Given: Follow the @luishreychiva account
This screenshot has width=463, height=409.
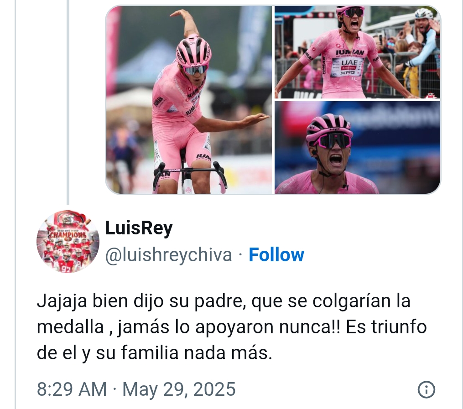Looking at the screenshot, I should [x=276, y=255].
